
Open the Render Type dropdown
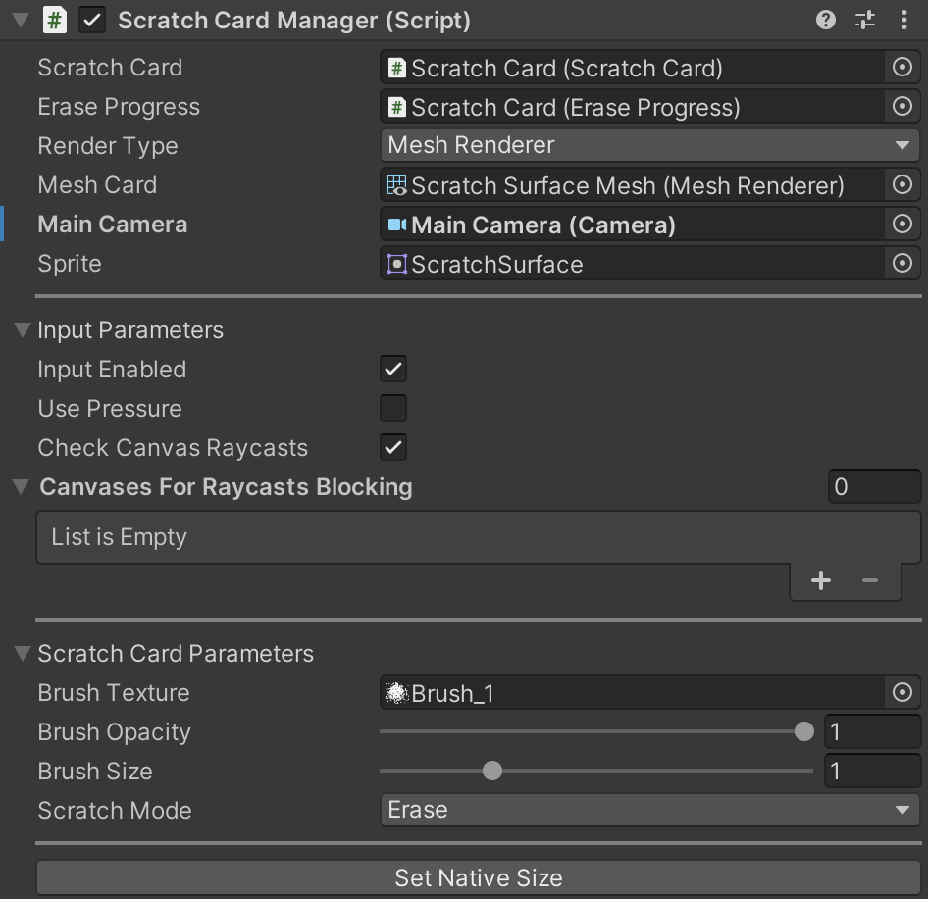click(x=648, y=145)
